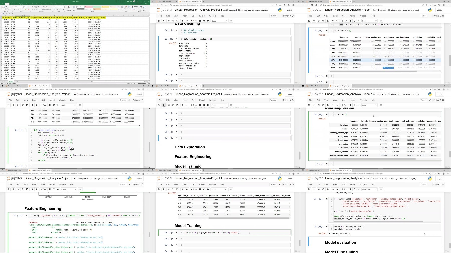
Task: Click Run button in 23-minutes-ago checkpoint notebook
Action: (344, 21)
